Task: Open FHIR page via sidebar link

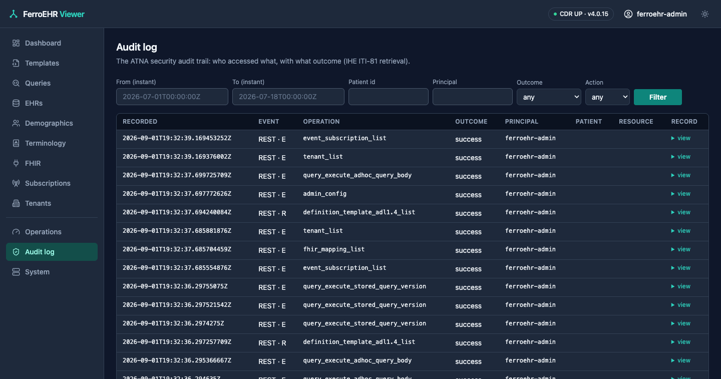Action: pos(52,163)
